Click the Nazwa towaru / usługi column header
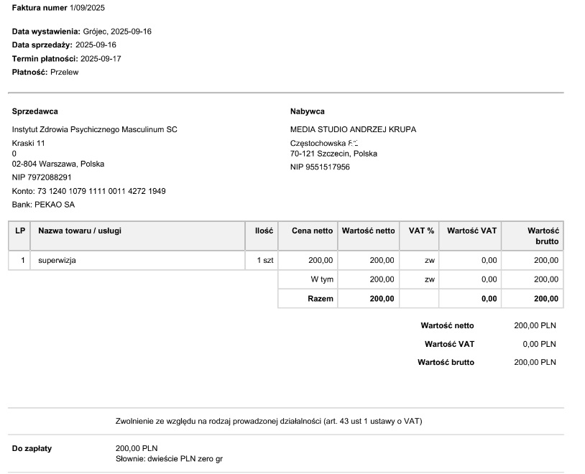The image size is (585, 474). [80, 231]
